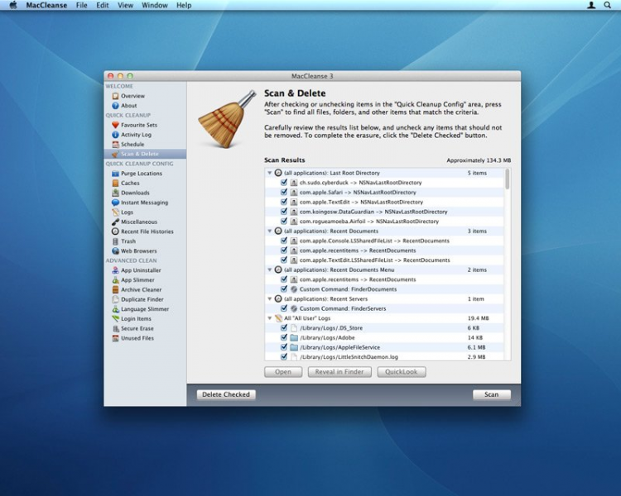Click the Trash icon in sidebar

(x=115, y=241)
